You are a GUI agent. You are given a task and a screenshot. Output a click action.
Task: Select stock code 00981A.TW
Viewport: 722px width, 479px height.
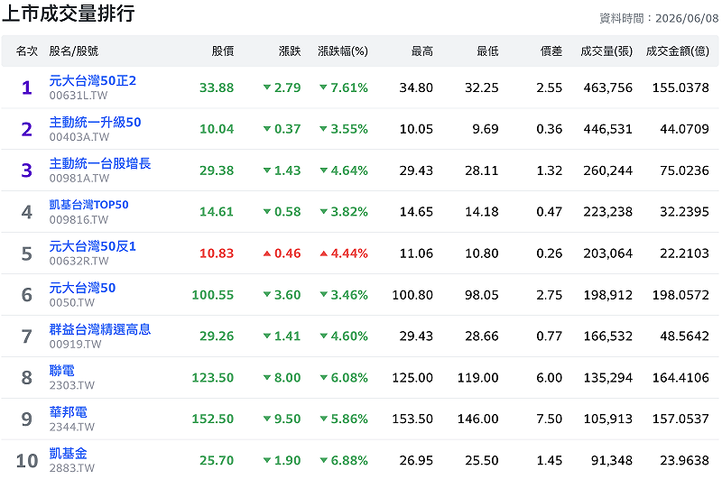(x=79, y=178)
